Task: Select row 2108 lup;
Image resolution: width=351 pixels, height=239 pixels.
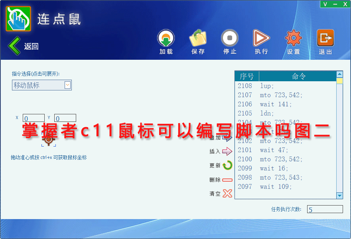Action: (x=286, y=86)
